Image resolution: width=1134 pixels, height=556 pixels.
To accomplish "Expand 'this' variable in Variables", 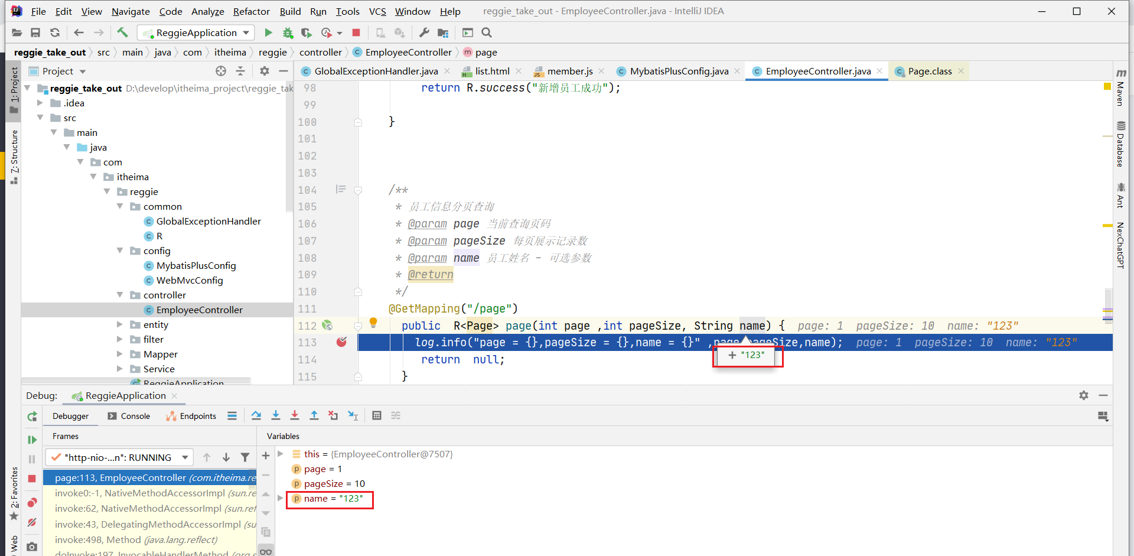I will (281, 454).
